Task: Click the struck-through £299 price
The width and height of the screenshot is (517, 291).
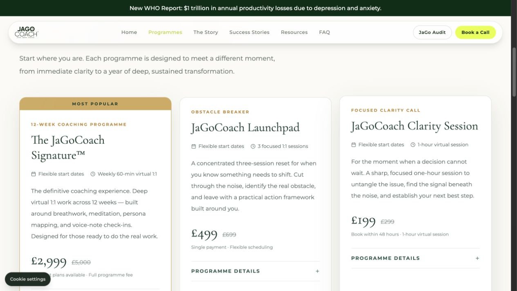Action: point(387,222)
